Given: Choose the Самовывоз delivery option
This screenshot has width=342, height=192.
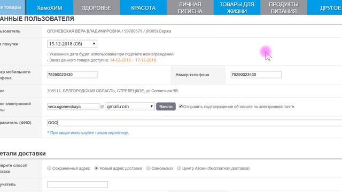Looking at the screenshot, I should (x=149, y=169).
